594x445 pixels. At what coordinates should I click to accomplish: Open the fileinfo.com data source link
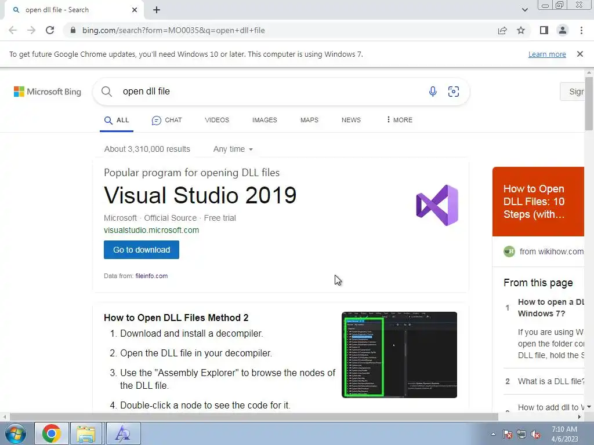pos(151,276)
